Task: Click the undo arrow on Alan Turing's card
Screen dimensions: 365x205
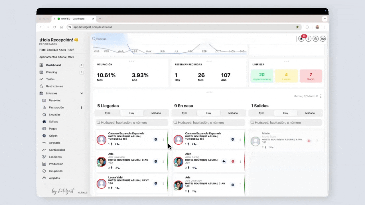Action: 224,161
